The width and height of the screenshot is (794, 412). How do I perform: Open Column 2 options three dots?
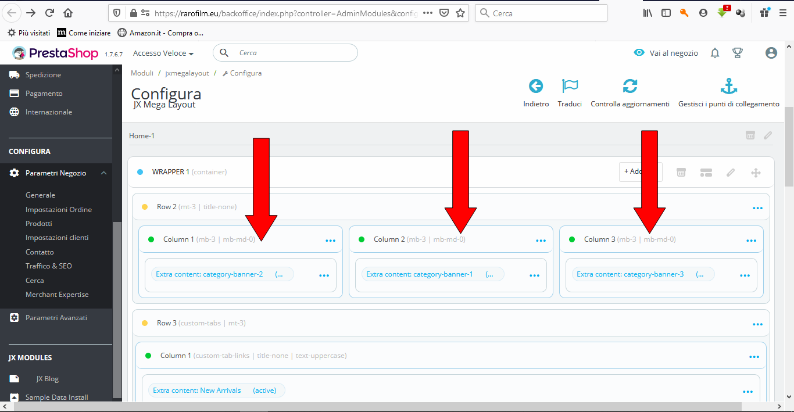pos(541,240)
